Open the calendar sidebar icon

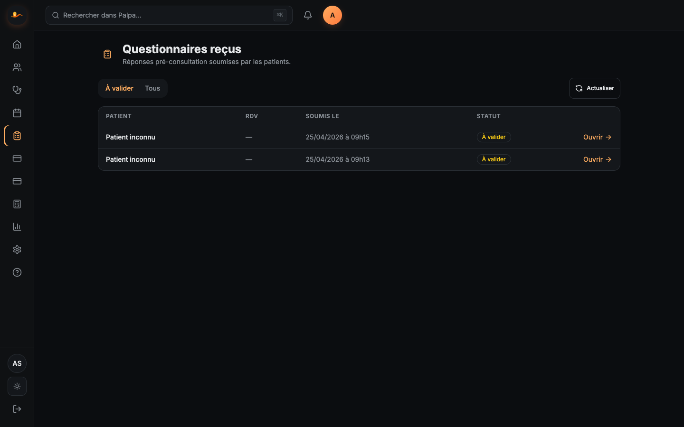pyautogui.click(x=17, y=113)
